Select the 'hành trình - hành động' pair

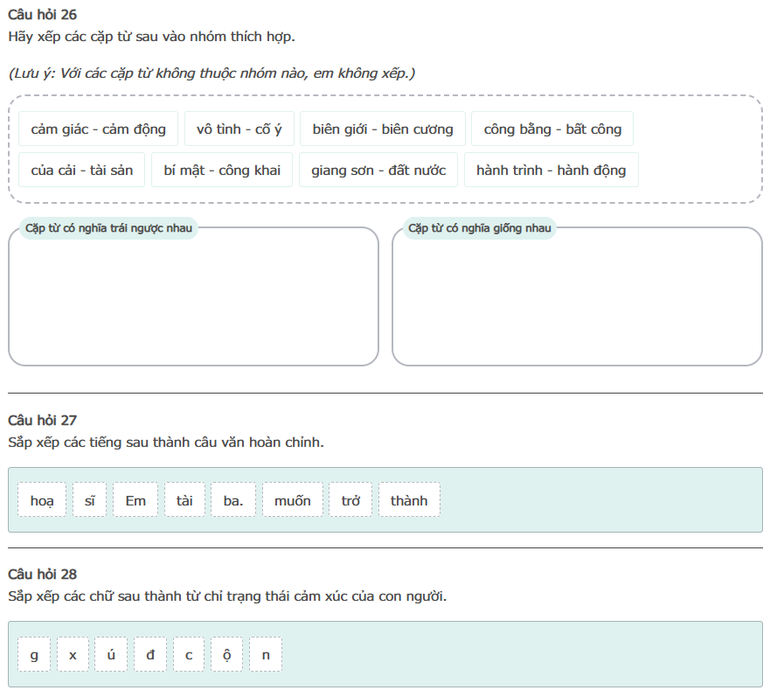click(x=551, y=170)
